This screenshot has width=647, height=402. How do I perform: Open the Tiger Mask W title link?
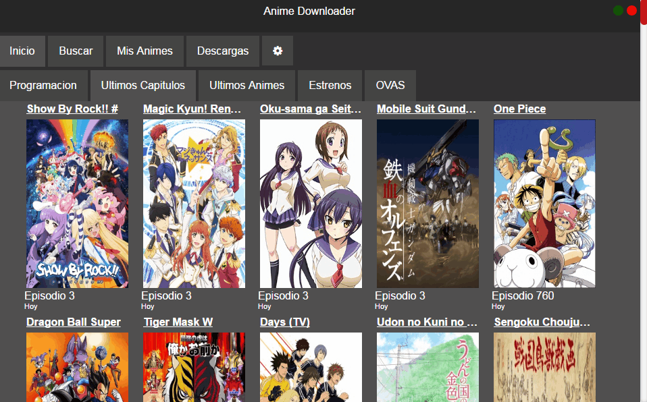pos(178,322)
